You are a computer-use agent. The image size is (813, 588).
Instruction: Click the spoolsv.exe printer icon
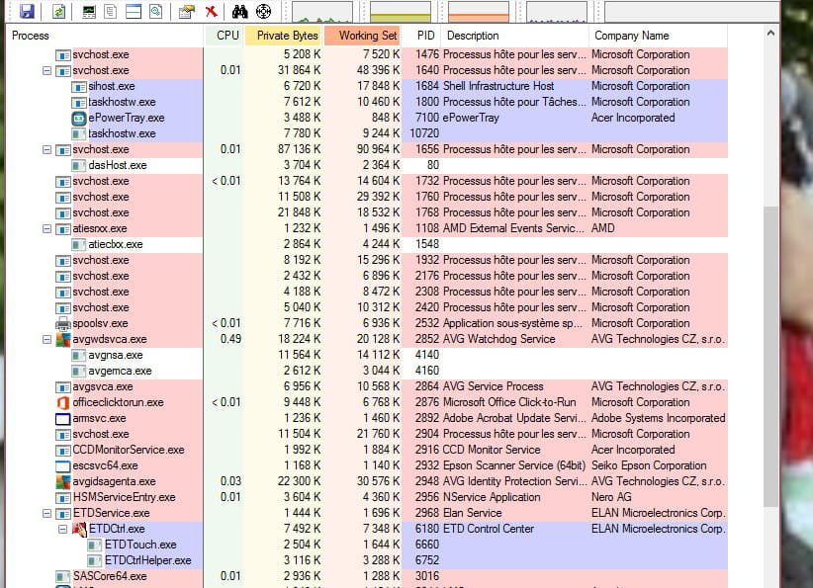point(62,324)
